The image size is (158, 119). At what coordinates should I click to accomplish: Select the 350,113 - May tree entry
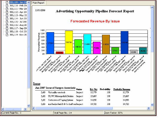pos(18,15)
